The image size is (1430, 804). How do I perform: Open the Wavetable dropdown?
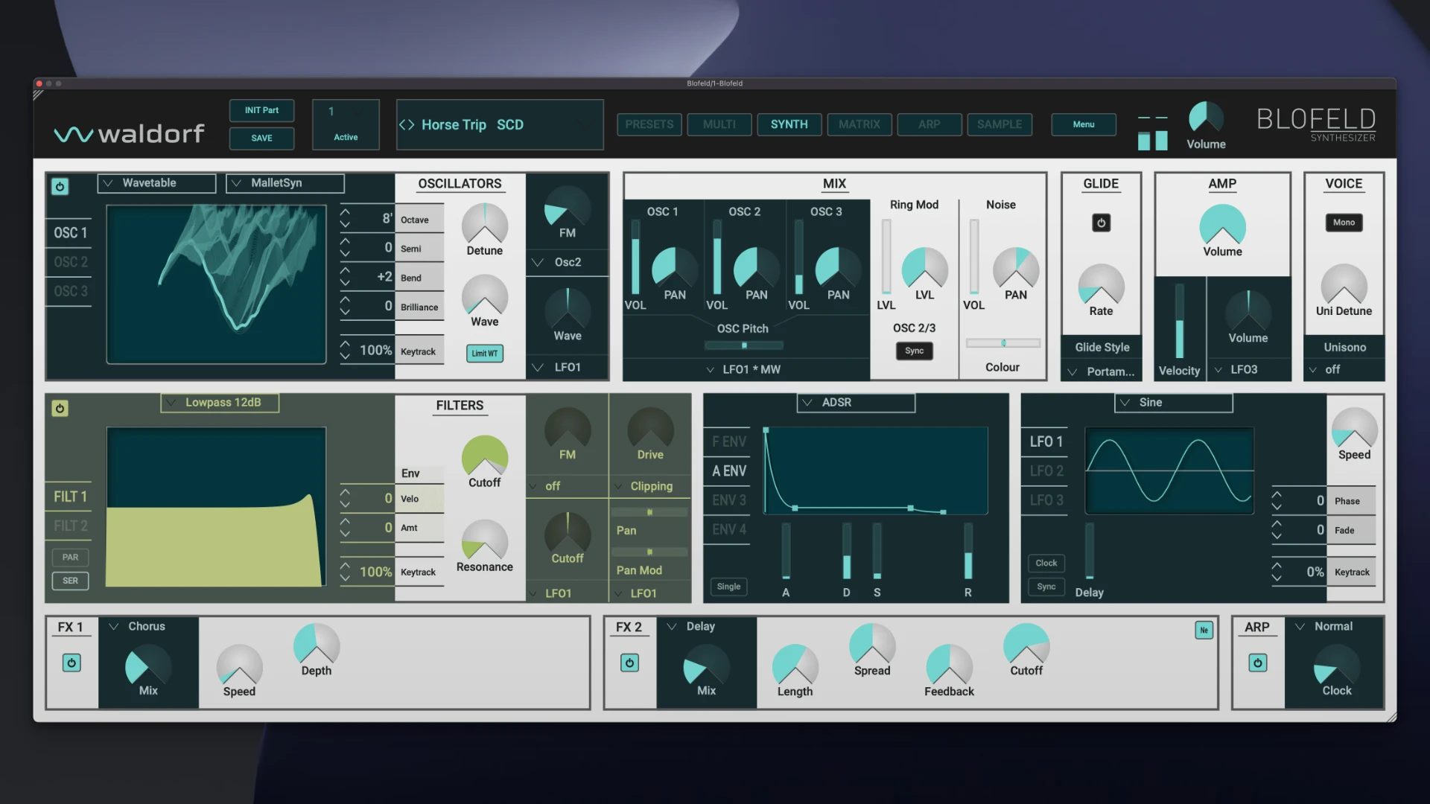click(x=156, y=182)
